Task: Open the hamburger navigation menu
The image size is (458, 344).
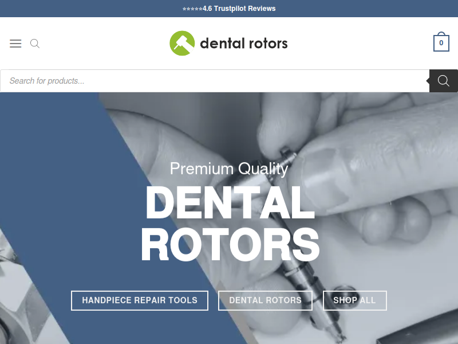Action: click(15, 44)
